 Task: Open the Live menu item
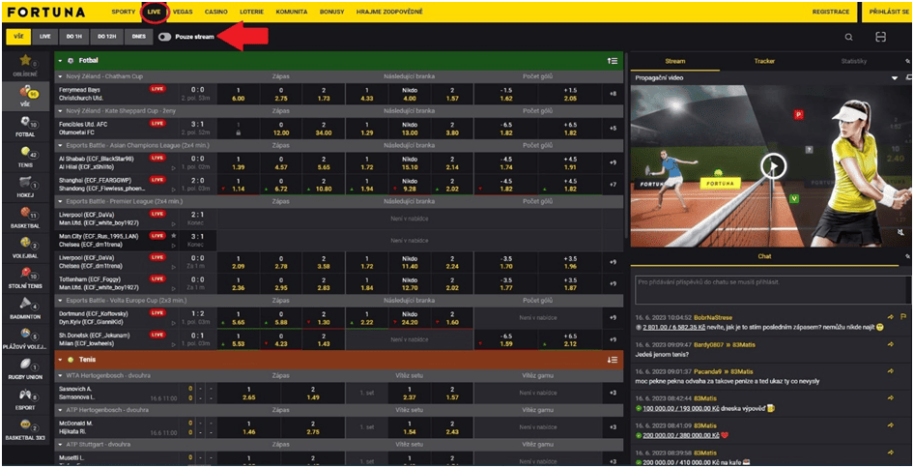155,12
